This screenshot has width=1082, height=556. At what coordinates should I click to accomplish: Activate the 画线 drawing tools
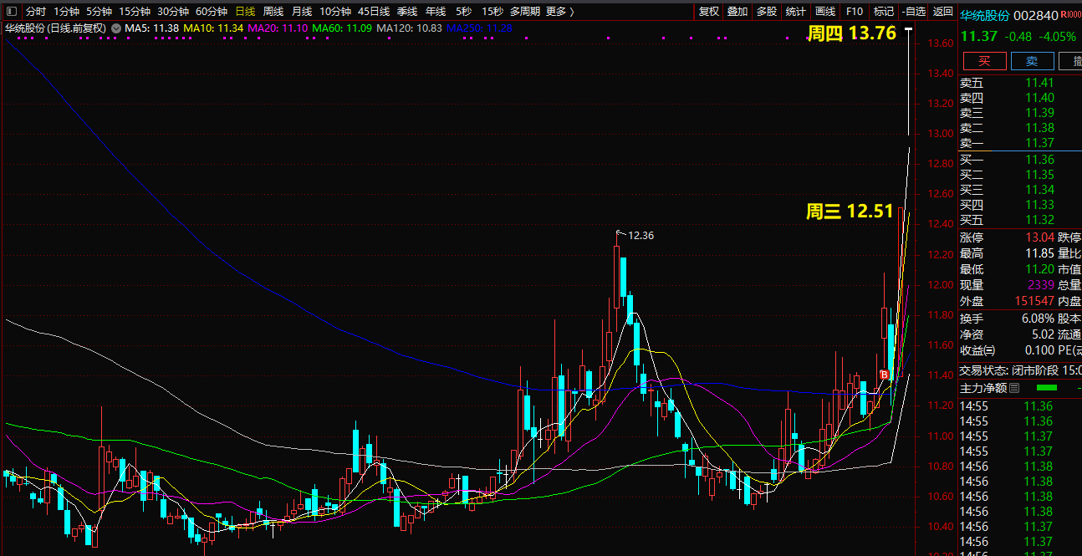[825, 12]
